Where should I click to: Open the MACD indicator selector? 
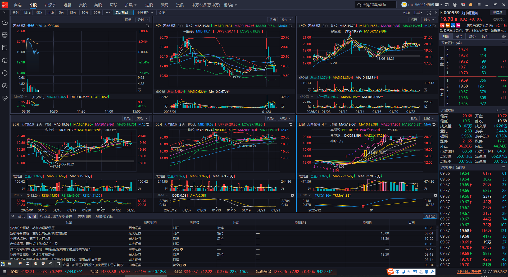20,97
